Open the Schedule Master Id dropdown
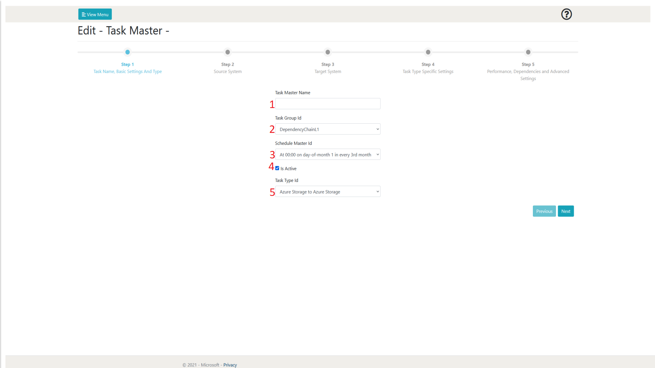The image size is (655, 368). 327,154
